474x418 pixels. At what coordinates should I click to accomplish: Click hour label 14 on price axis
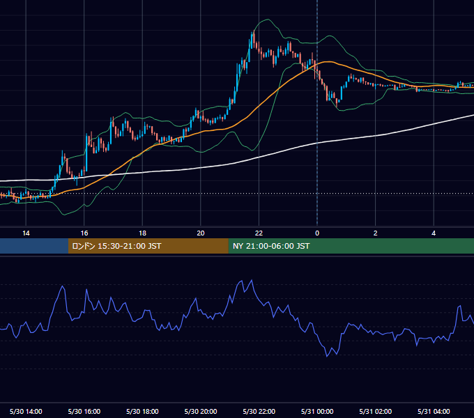coord(26,233)
